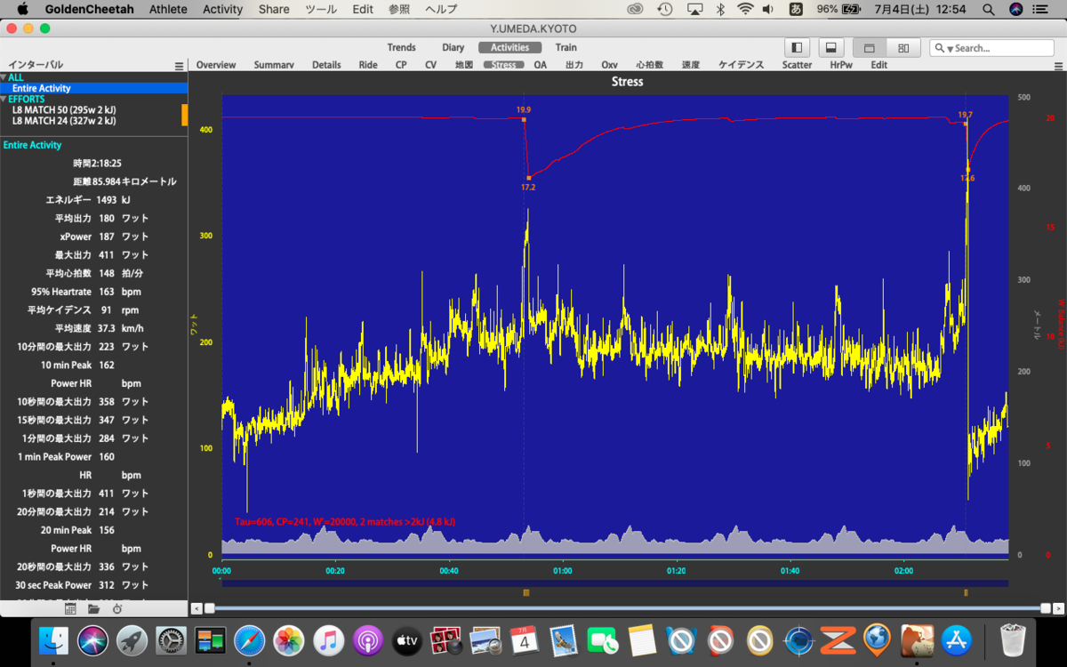Open the Scatter chart tab
This screenshot has height=667, width=1067.
pos(797,65)
